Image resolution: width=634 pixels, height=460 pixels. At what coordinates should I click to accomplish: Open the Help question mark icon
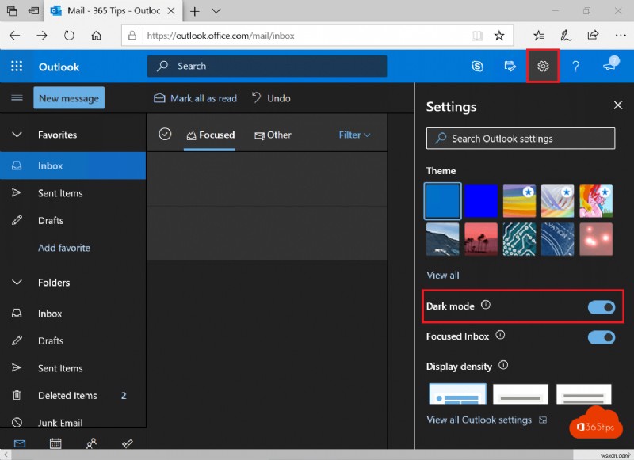click(x=576, y=66)
